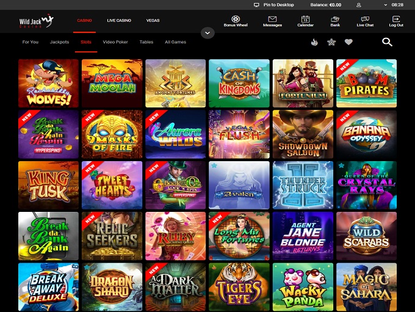The image size is (415, 312).
Task: Select the Slots category
Action: tap(86, 42)
